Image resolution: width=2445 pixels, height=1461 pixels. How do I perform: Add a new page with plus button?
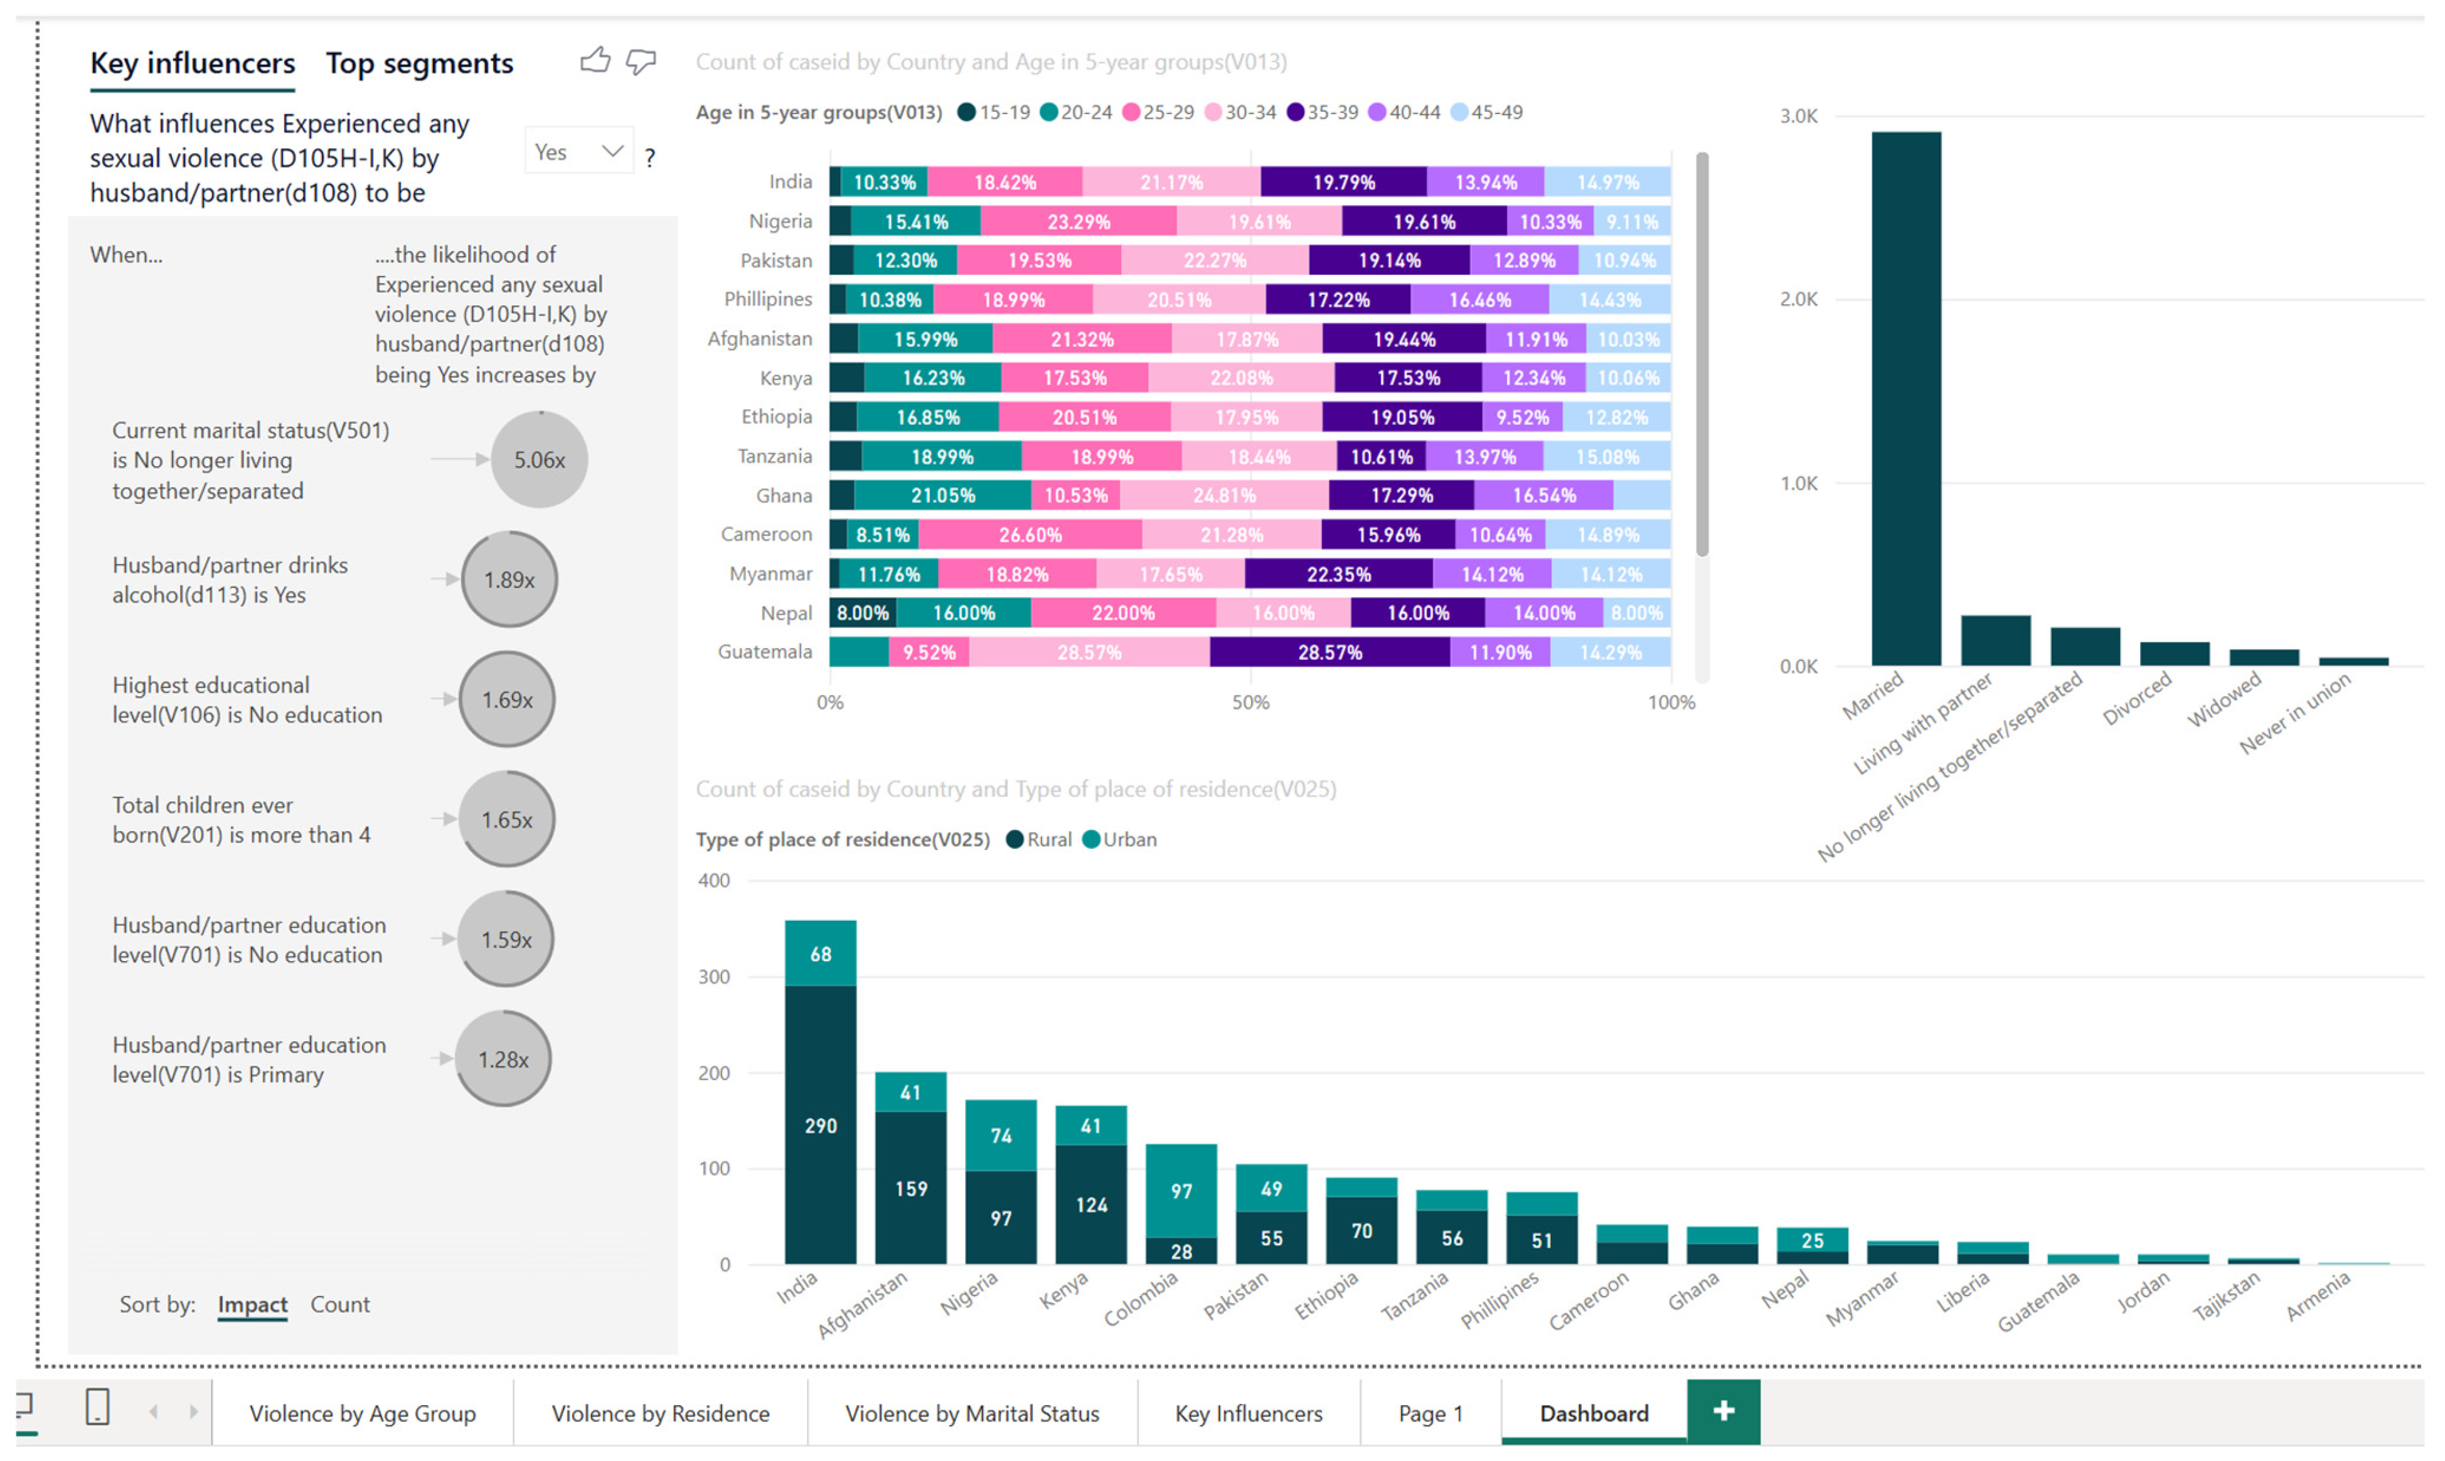click(1723, 1412)
